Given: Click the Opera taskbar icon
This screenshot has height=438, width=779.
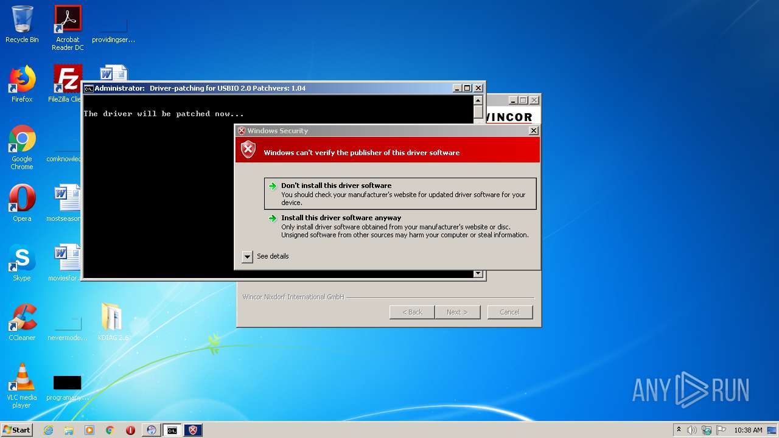Looking at the screenshot, I should pos(130,430).
